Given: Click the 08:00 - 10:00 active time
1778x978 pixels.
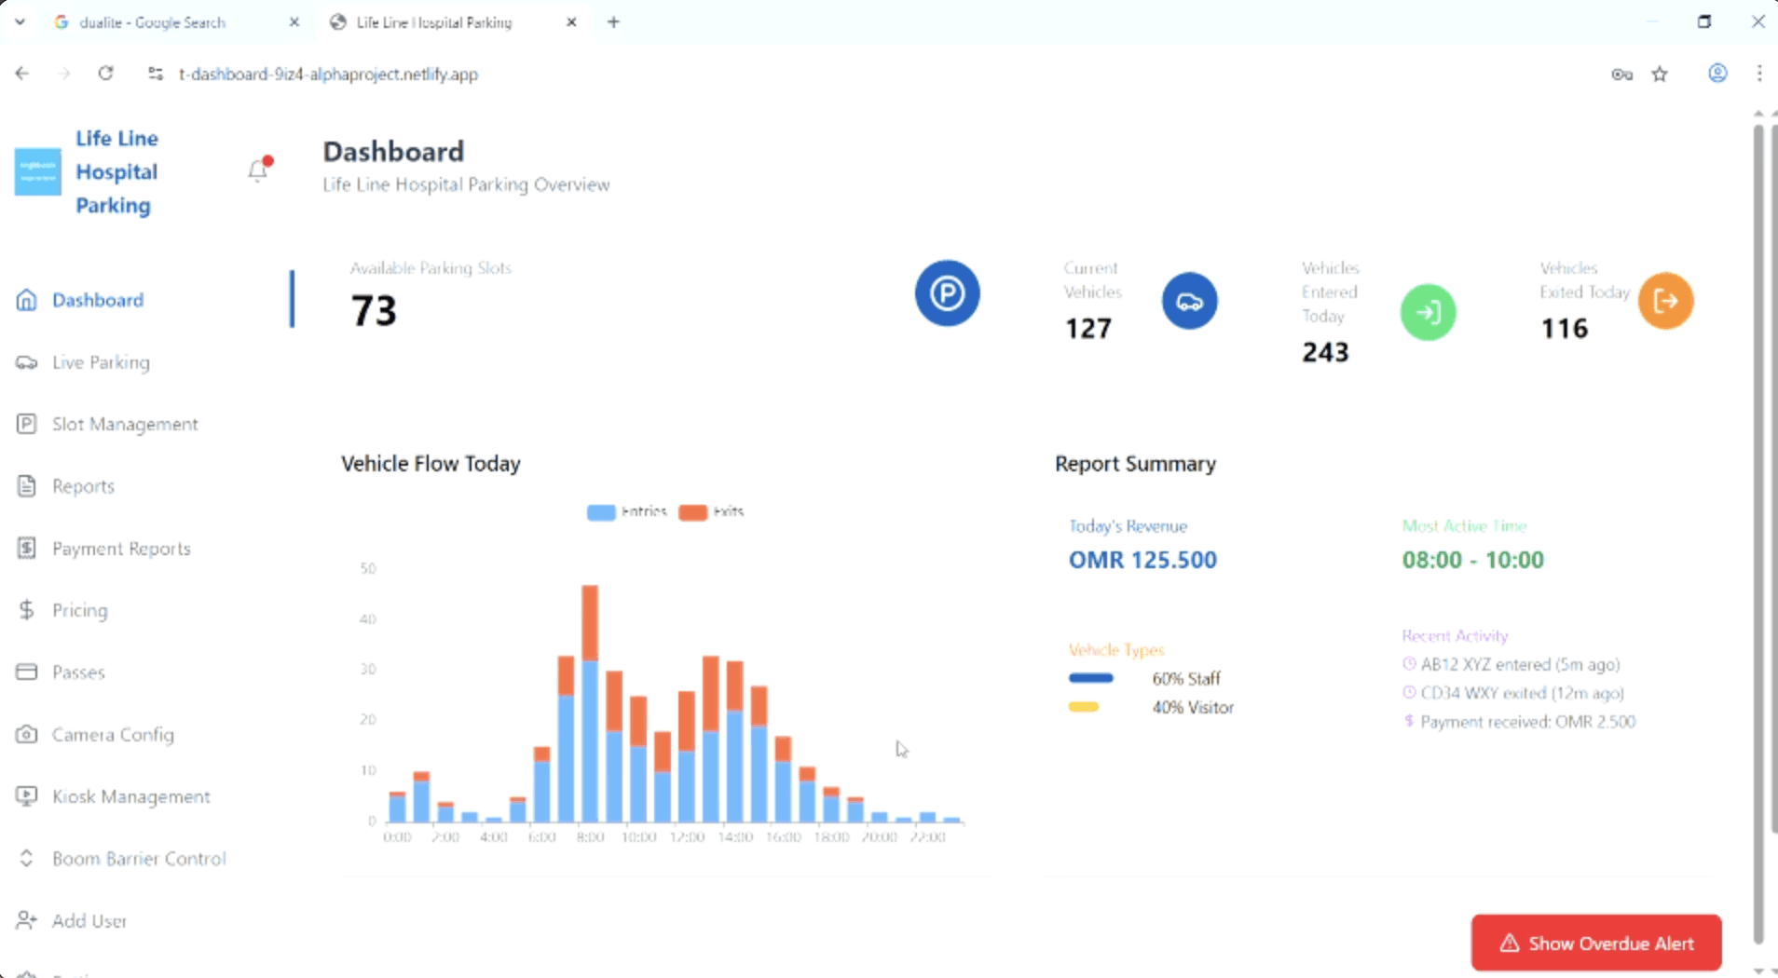Looking at the screenshot, I should (x=1473, y=560).
